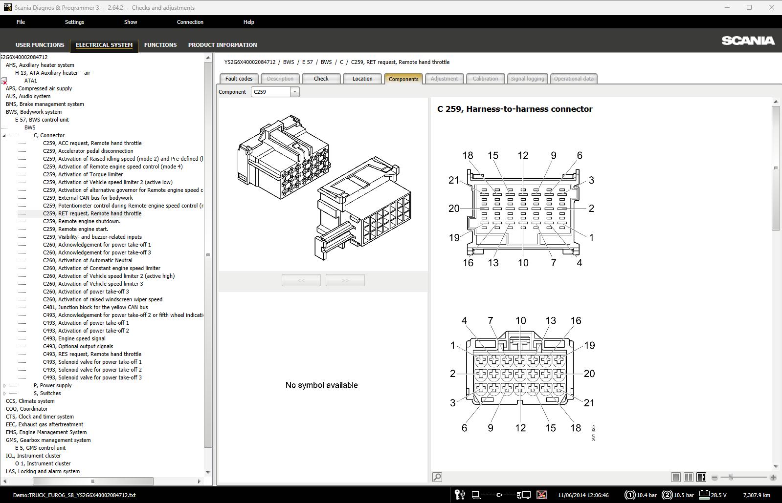Select C259, Accelerator pedal disconnection
The image size is (782, 503).
(x=88, y=151)
